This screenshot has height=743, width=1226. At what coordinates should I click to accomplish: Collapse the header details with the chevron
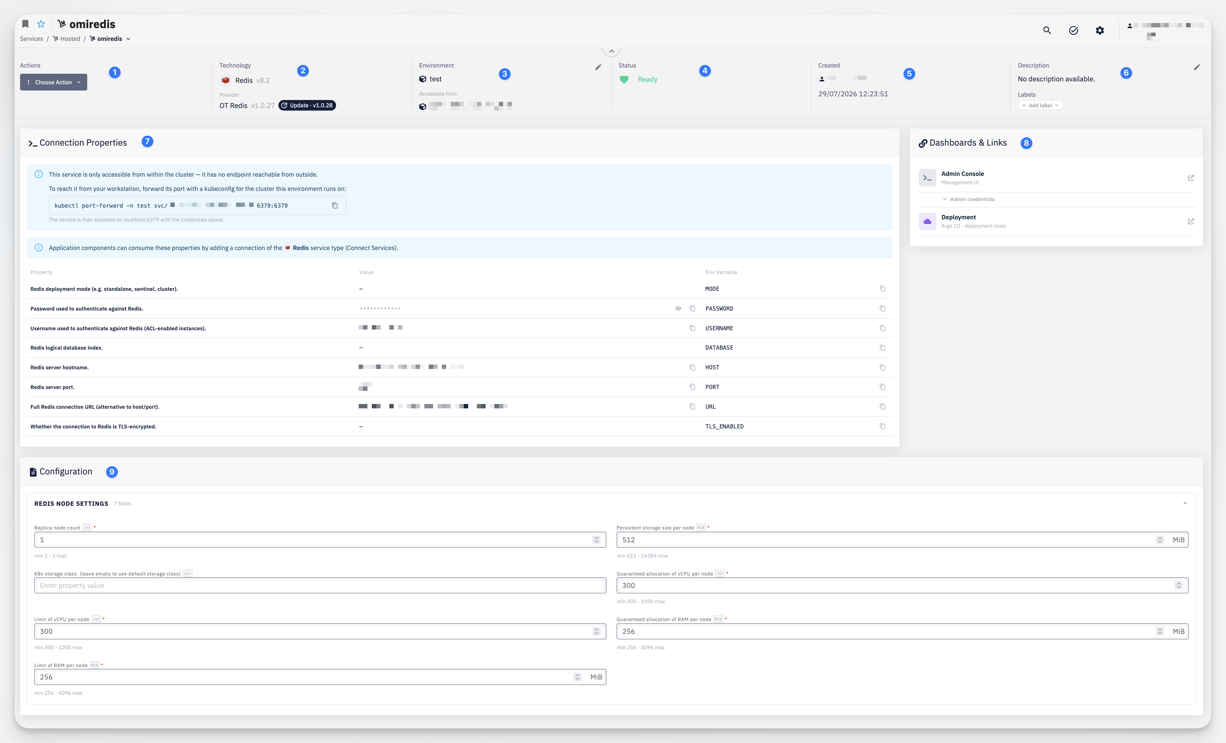coord(612,51)
